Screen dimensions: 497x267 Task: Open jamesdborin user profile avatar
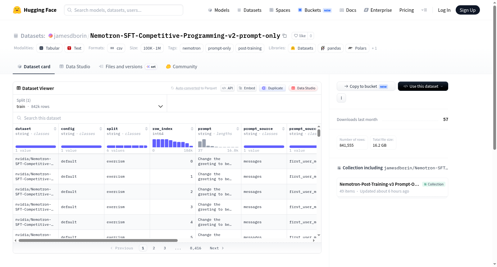pos(51,36)
